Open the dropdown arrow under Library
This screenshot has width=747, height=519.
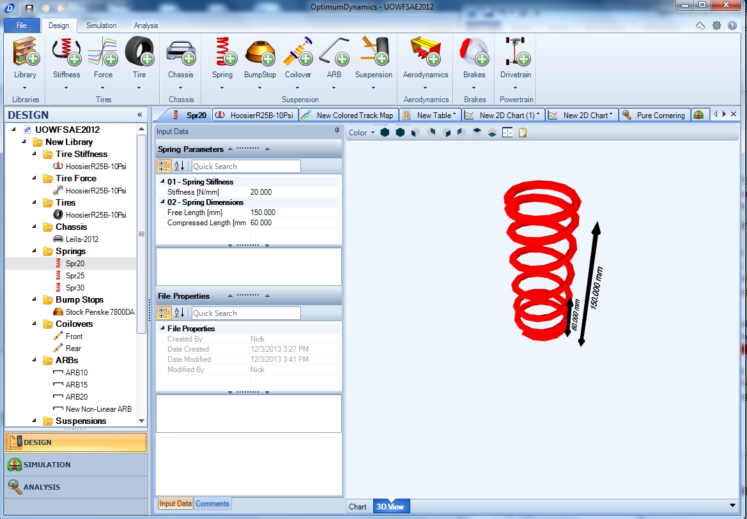coord(26,87)
